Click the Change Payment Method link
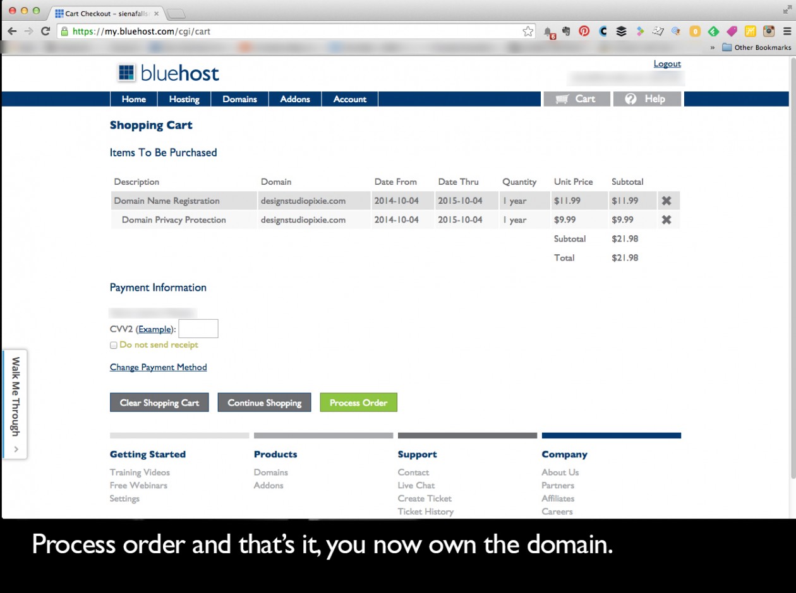Screen dimensions: 796x593 point(158,367)
